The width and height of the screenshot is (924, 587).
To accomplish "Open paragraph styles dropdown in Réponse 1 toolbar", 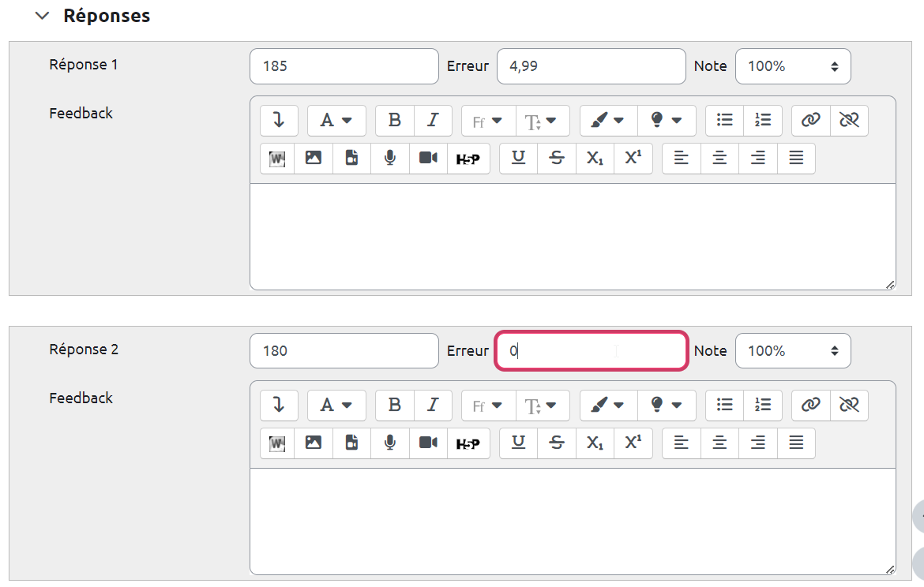I will [336, 121].
